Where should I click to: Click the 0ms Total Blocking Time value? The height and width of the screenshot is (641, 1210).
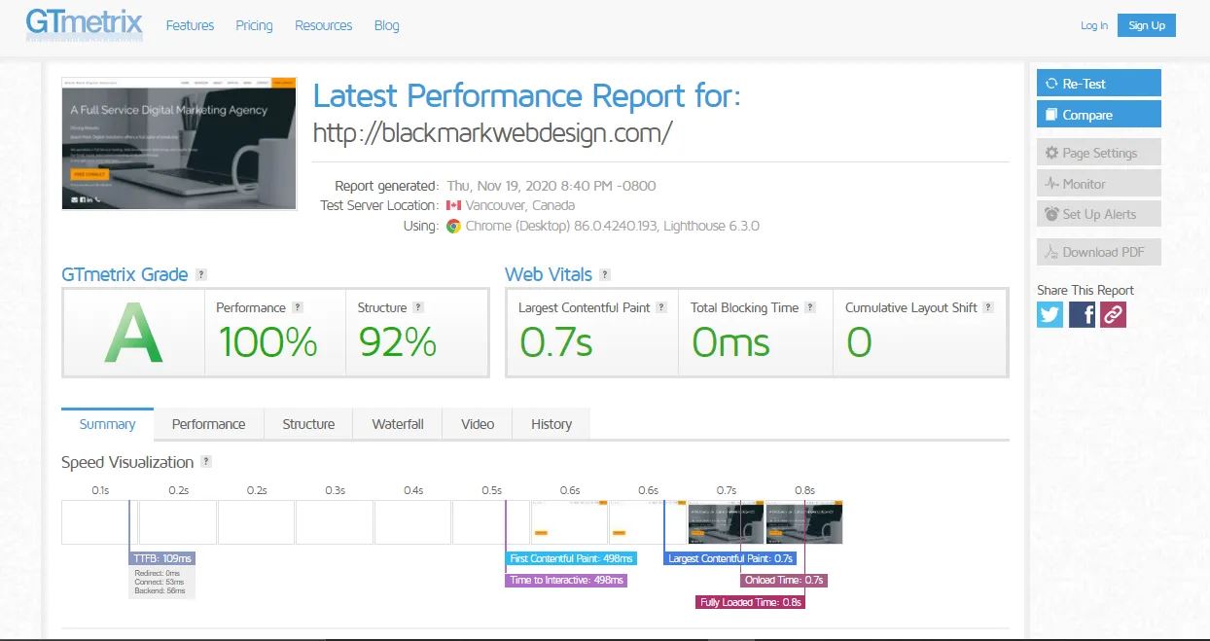730,342
